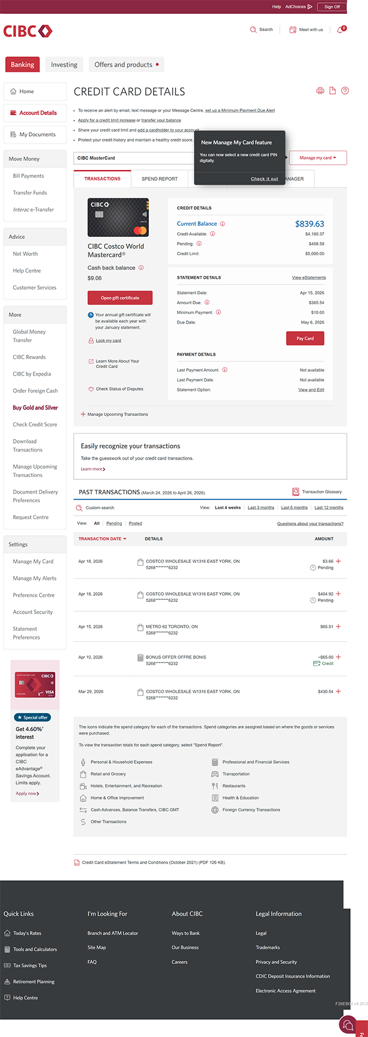Screen dimensions: 368x1037
Task: Click the AdChoices icon
Action: [310, 7]
